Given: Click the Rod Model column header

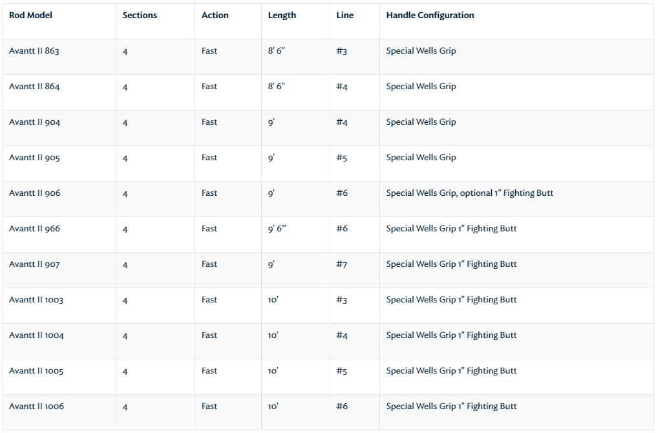Looking at the screenshot, I should pos(30,16).
